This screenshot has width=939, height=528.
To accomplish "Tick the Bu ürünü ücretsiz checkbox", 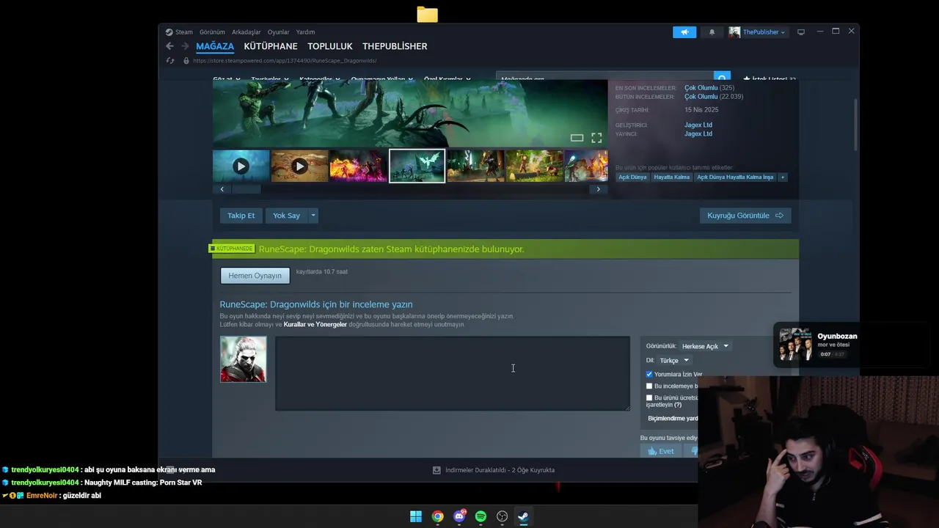I will pos(649,397).
